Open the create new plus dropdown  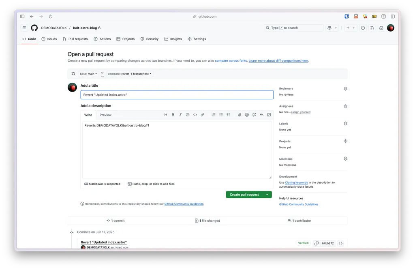click(x=350, y=28)
